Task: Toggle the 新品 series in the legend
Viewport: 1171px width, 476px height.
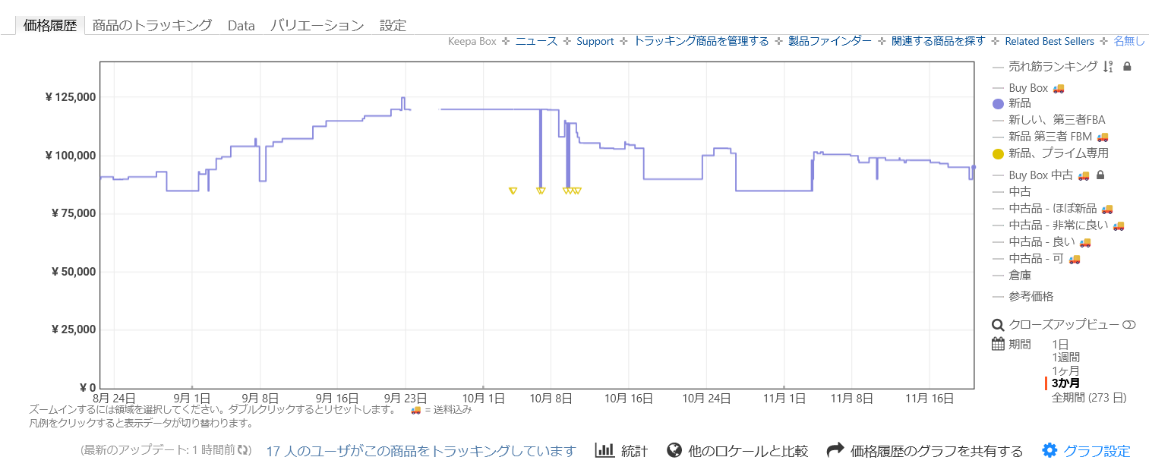Action: [1019, 104]
